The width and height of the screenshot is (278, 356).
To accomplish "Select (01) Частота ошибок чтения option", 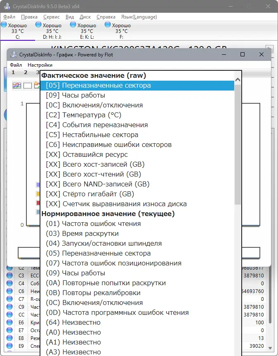I will (x=137, y=223).
